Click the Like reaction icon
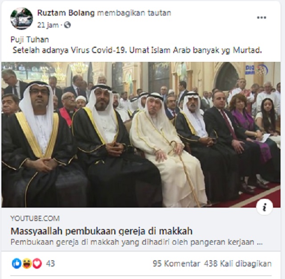The height and width of the screenshot is (279, 285). coord(16,263)
